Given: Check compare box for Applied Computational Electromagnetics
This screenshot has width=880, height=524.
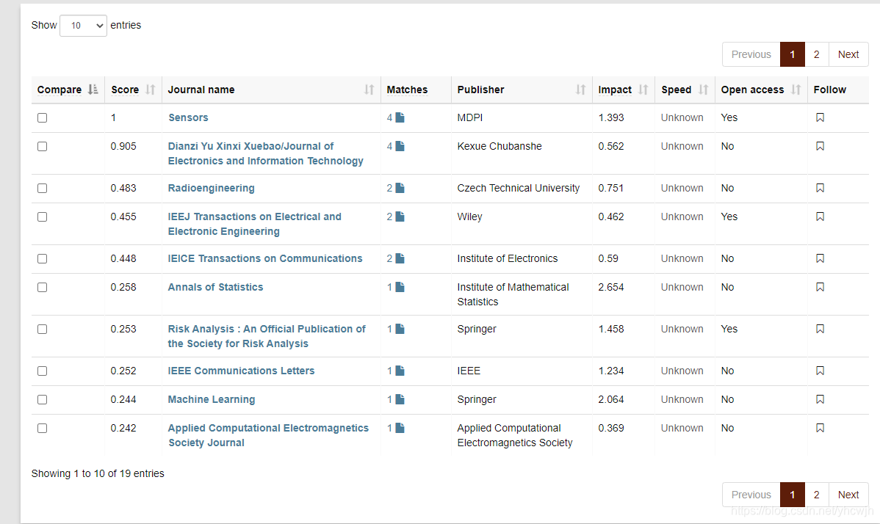Looking at the screenshot, I should [x=42, y=428].
